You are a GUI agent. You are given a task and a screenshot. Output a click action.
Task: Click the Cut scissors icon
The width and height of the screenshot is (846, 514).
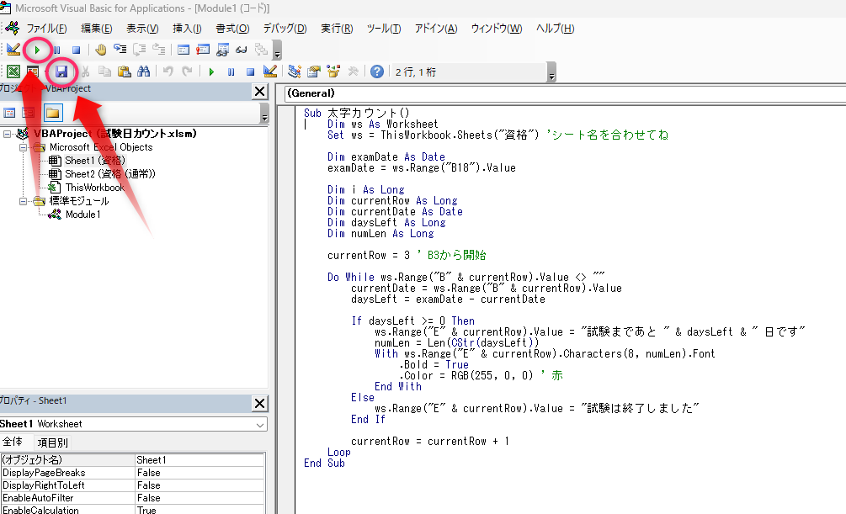(85, 72)
